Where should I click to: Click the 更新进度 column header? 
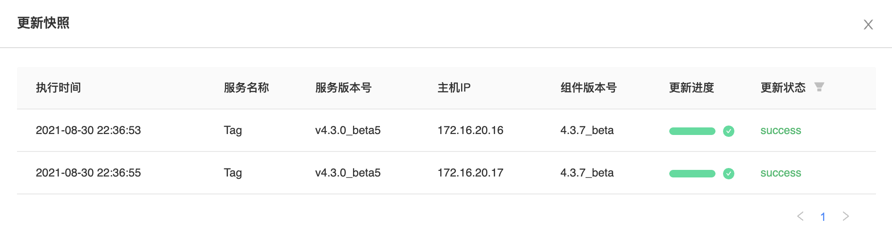(691, 88)
